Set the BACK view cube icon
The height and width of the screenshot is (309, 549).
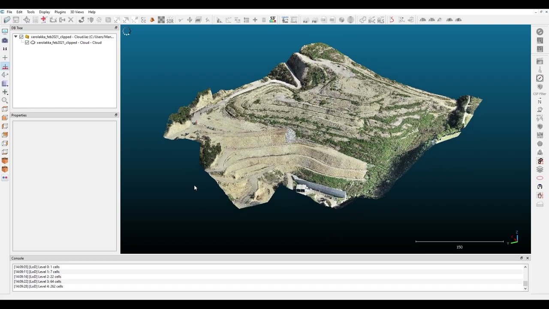[x=5, y=169]
